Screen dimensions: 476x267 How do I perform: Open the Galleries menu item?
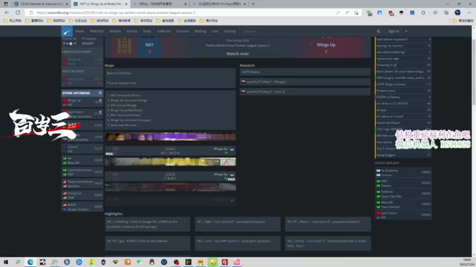tap(164, 31)
